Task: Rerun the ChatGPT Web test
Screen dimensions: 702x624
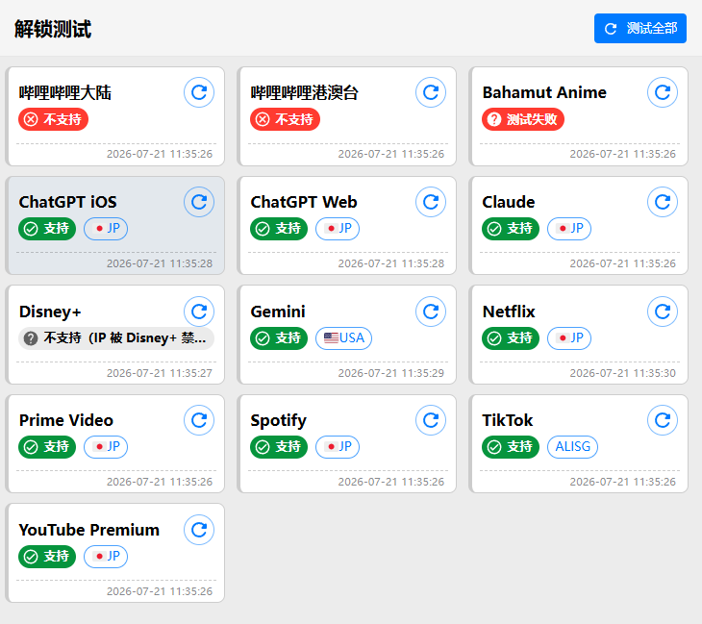Action: (431, 202)
